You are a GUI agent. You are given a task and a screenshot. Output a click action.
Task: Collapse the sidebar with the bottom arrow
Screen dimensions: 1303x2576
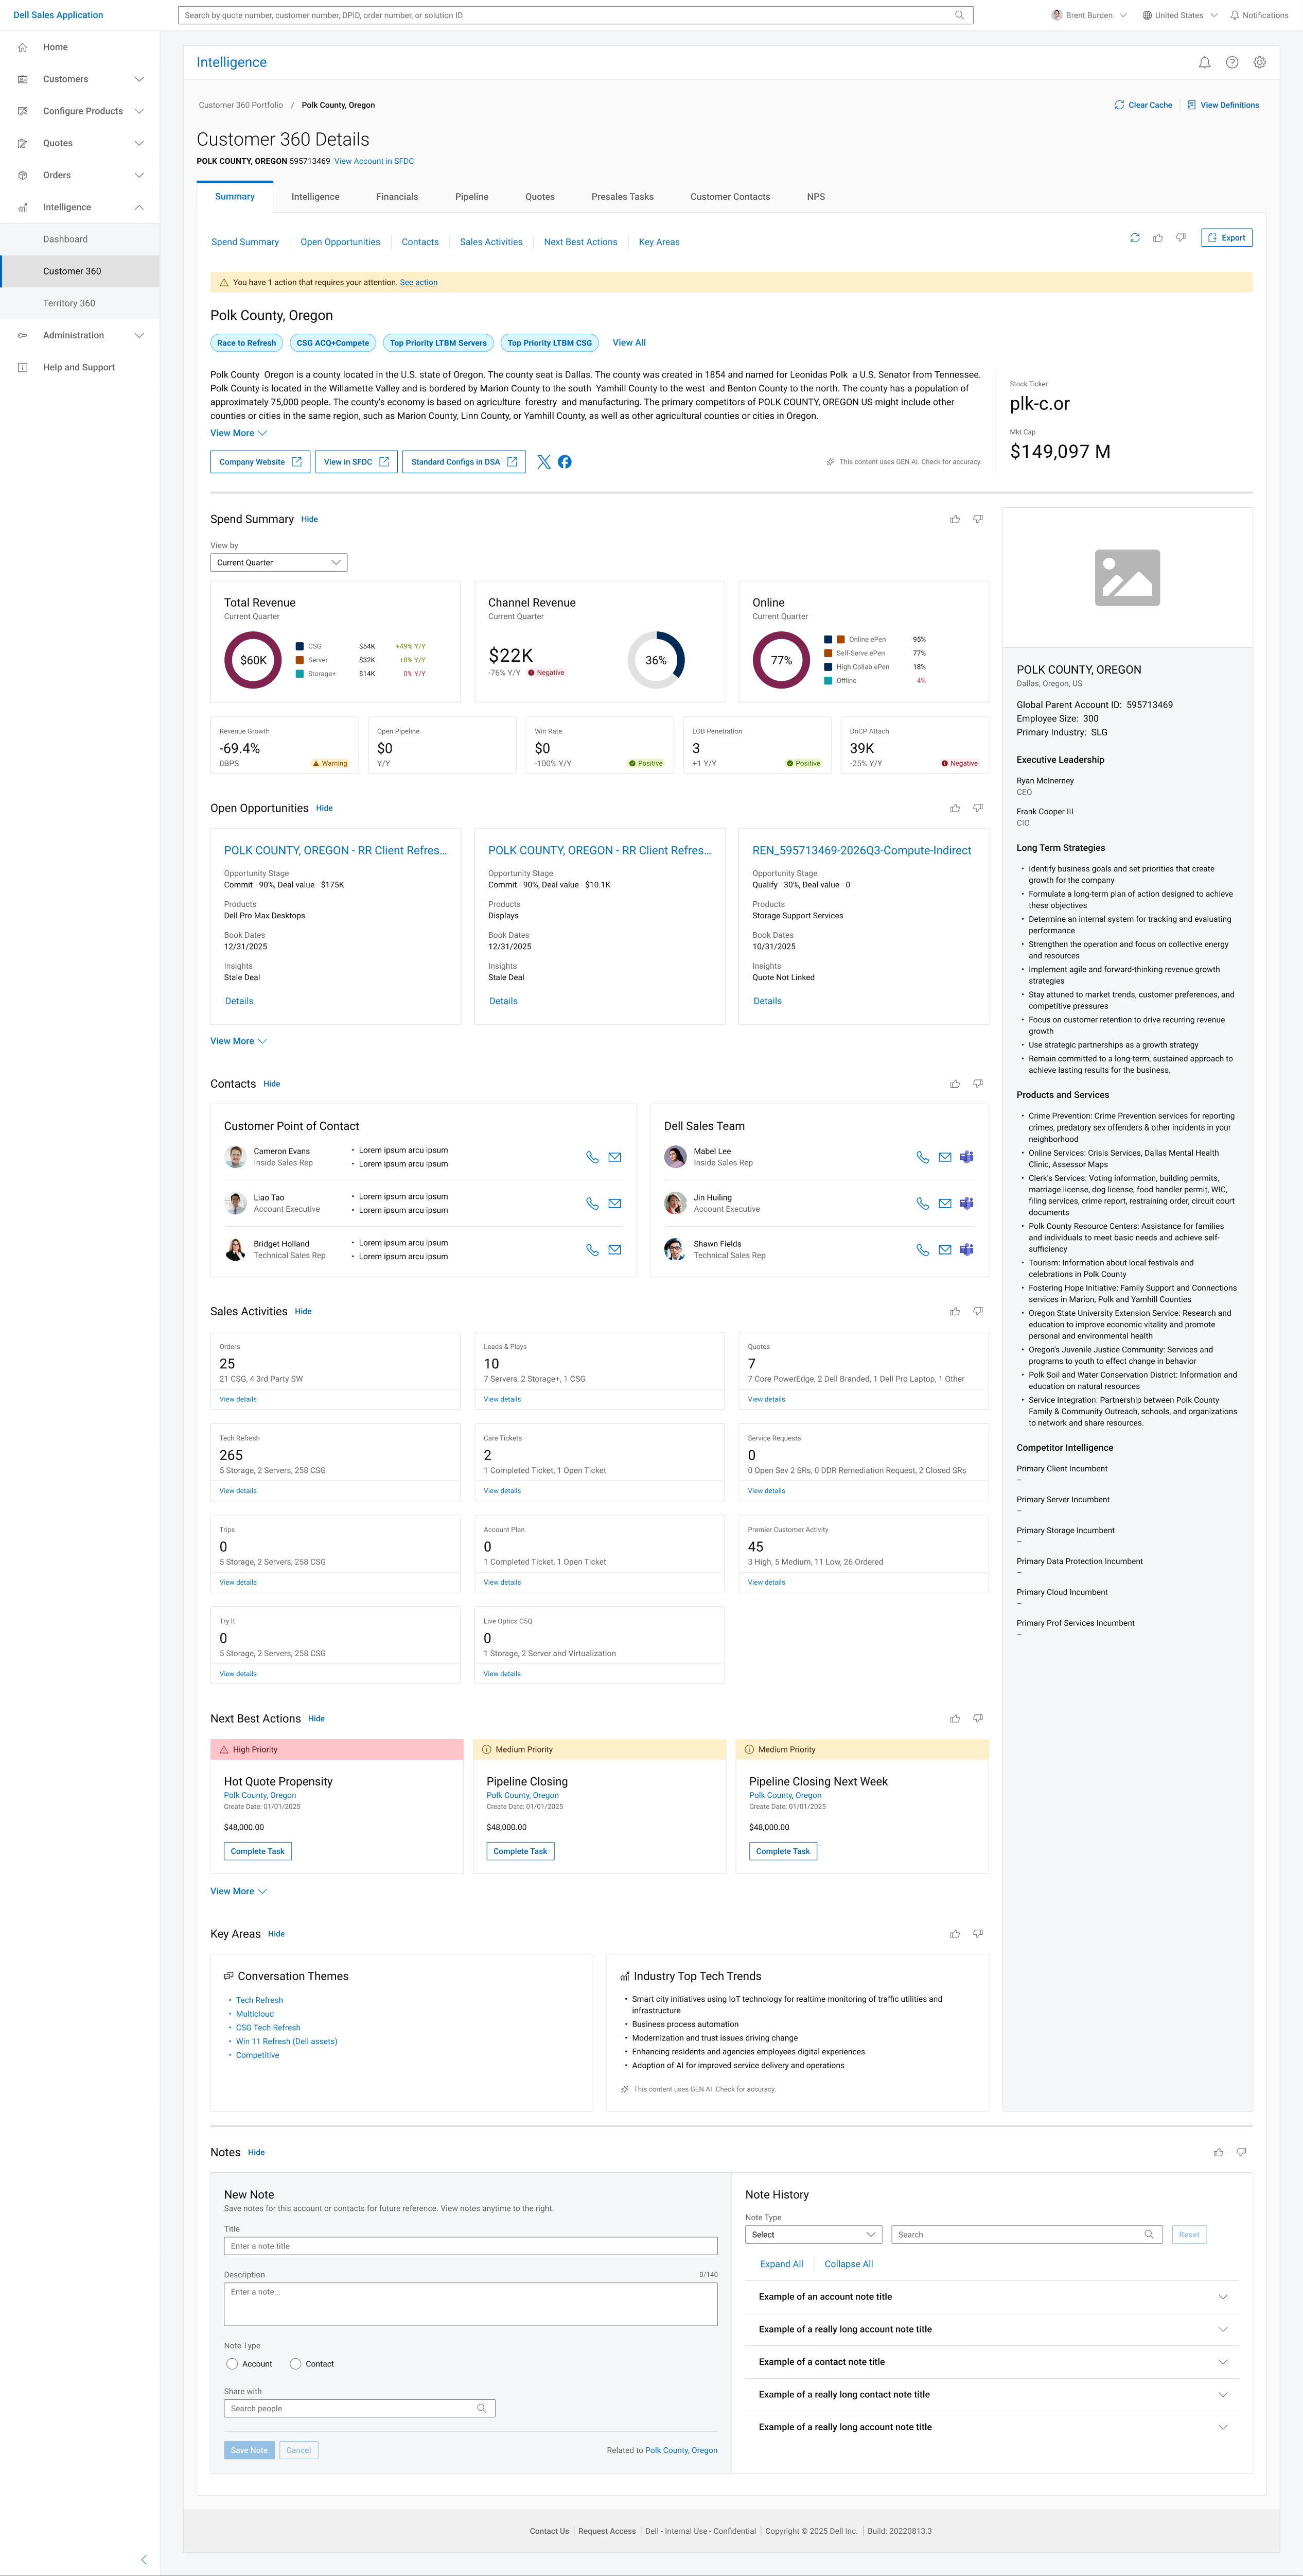pos(144,2560)
